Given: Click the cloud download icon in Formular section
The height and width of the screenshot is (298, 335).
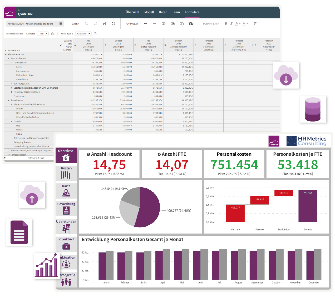Looking at the screenshot, I should (191, 24).
